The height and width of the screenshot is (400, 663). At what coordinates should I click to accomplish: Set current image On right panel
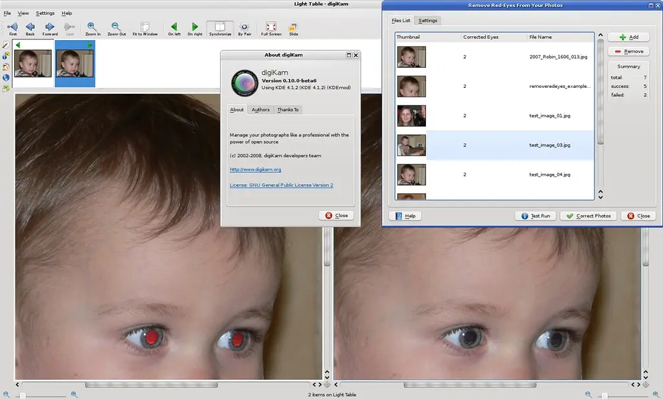[194, 28]
